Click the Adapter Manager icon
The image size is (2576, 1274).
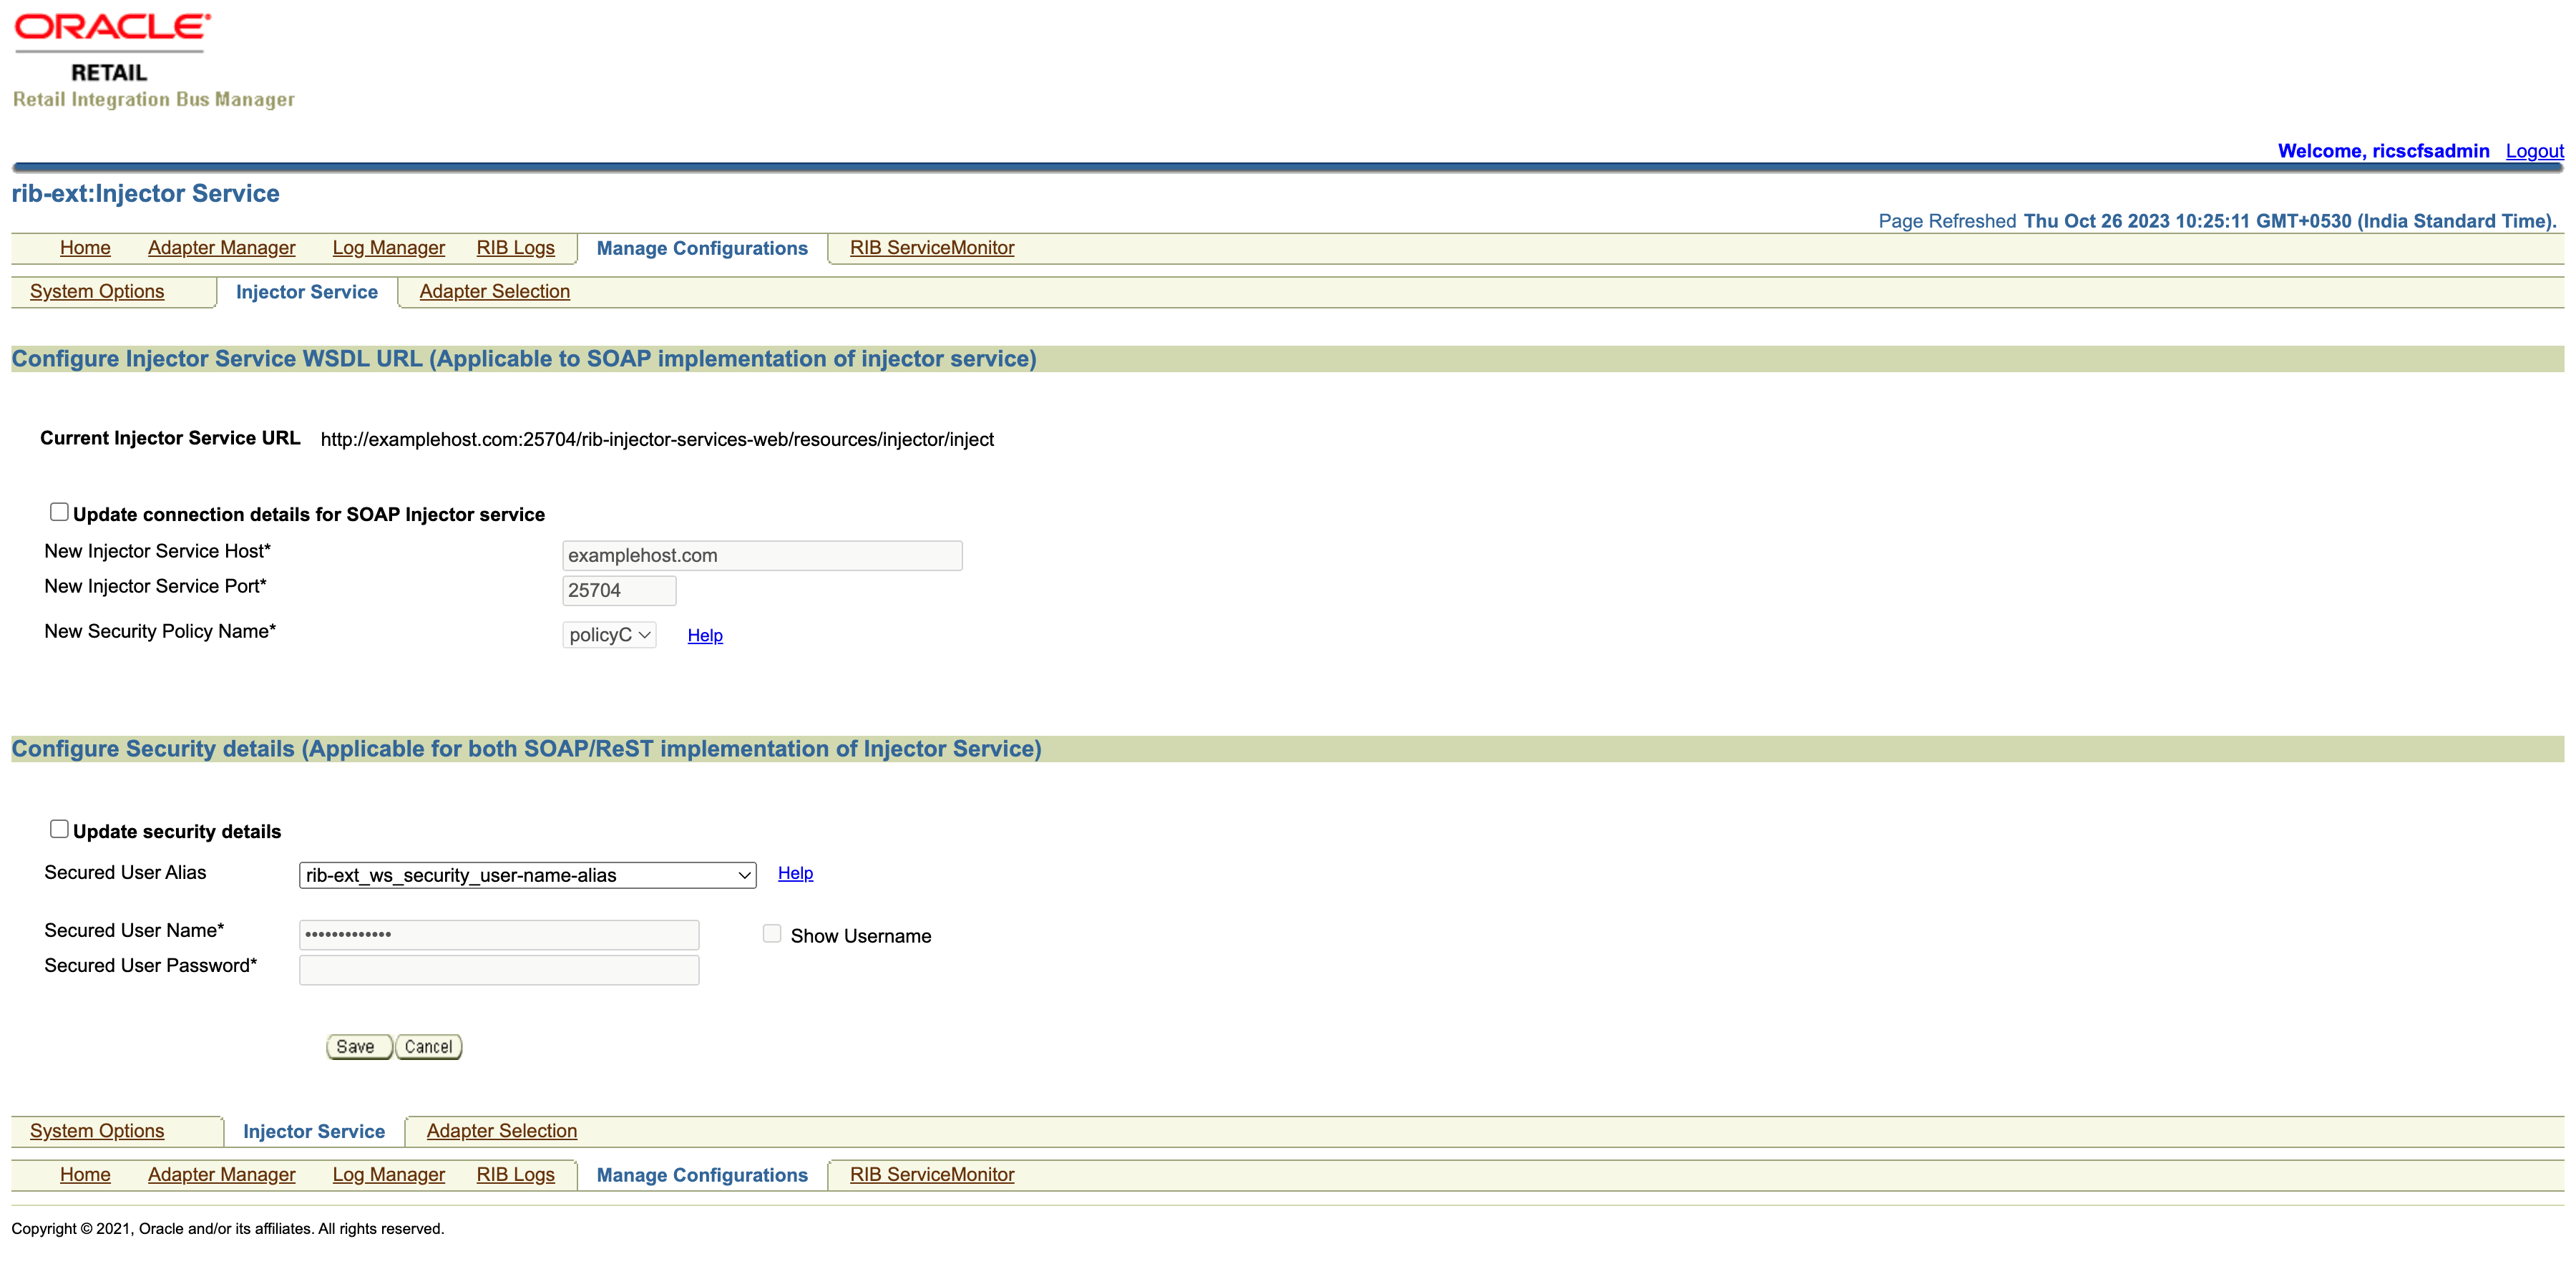(x=222, y=247)
